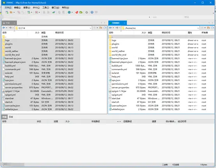Open the dropdown beside the terminal icon
Viewport: 216px width, 168px height.
(39, 12)
